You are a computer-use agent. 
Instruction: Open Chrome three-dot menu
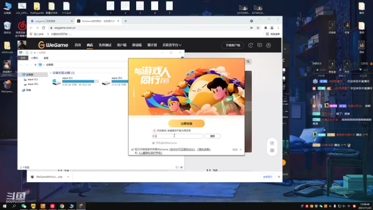coord(278,28)
